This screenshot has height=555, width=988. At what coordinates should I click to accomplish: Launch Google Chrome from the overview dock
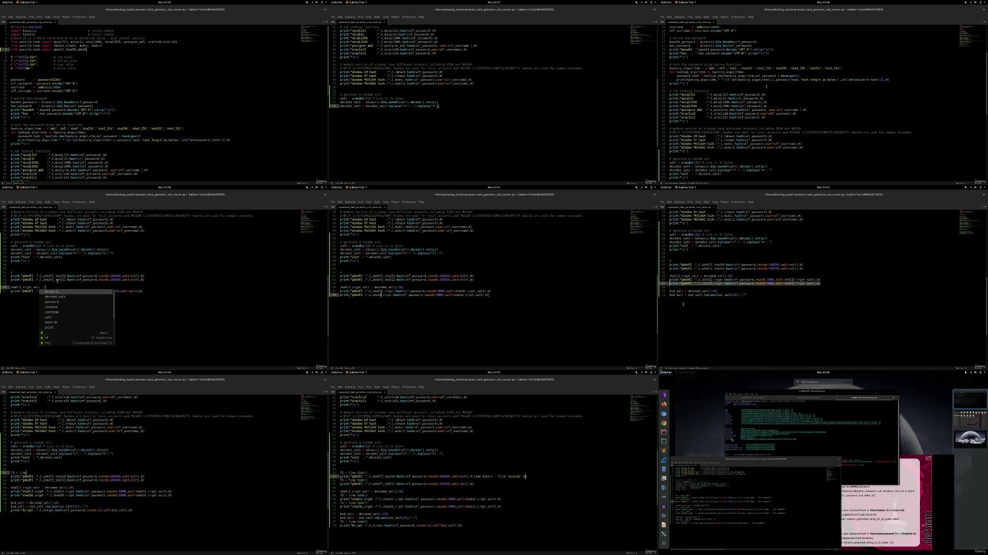[x=664, y=423]
